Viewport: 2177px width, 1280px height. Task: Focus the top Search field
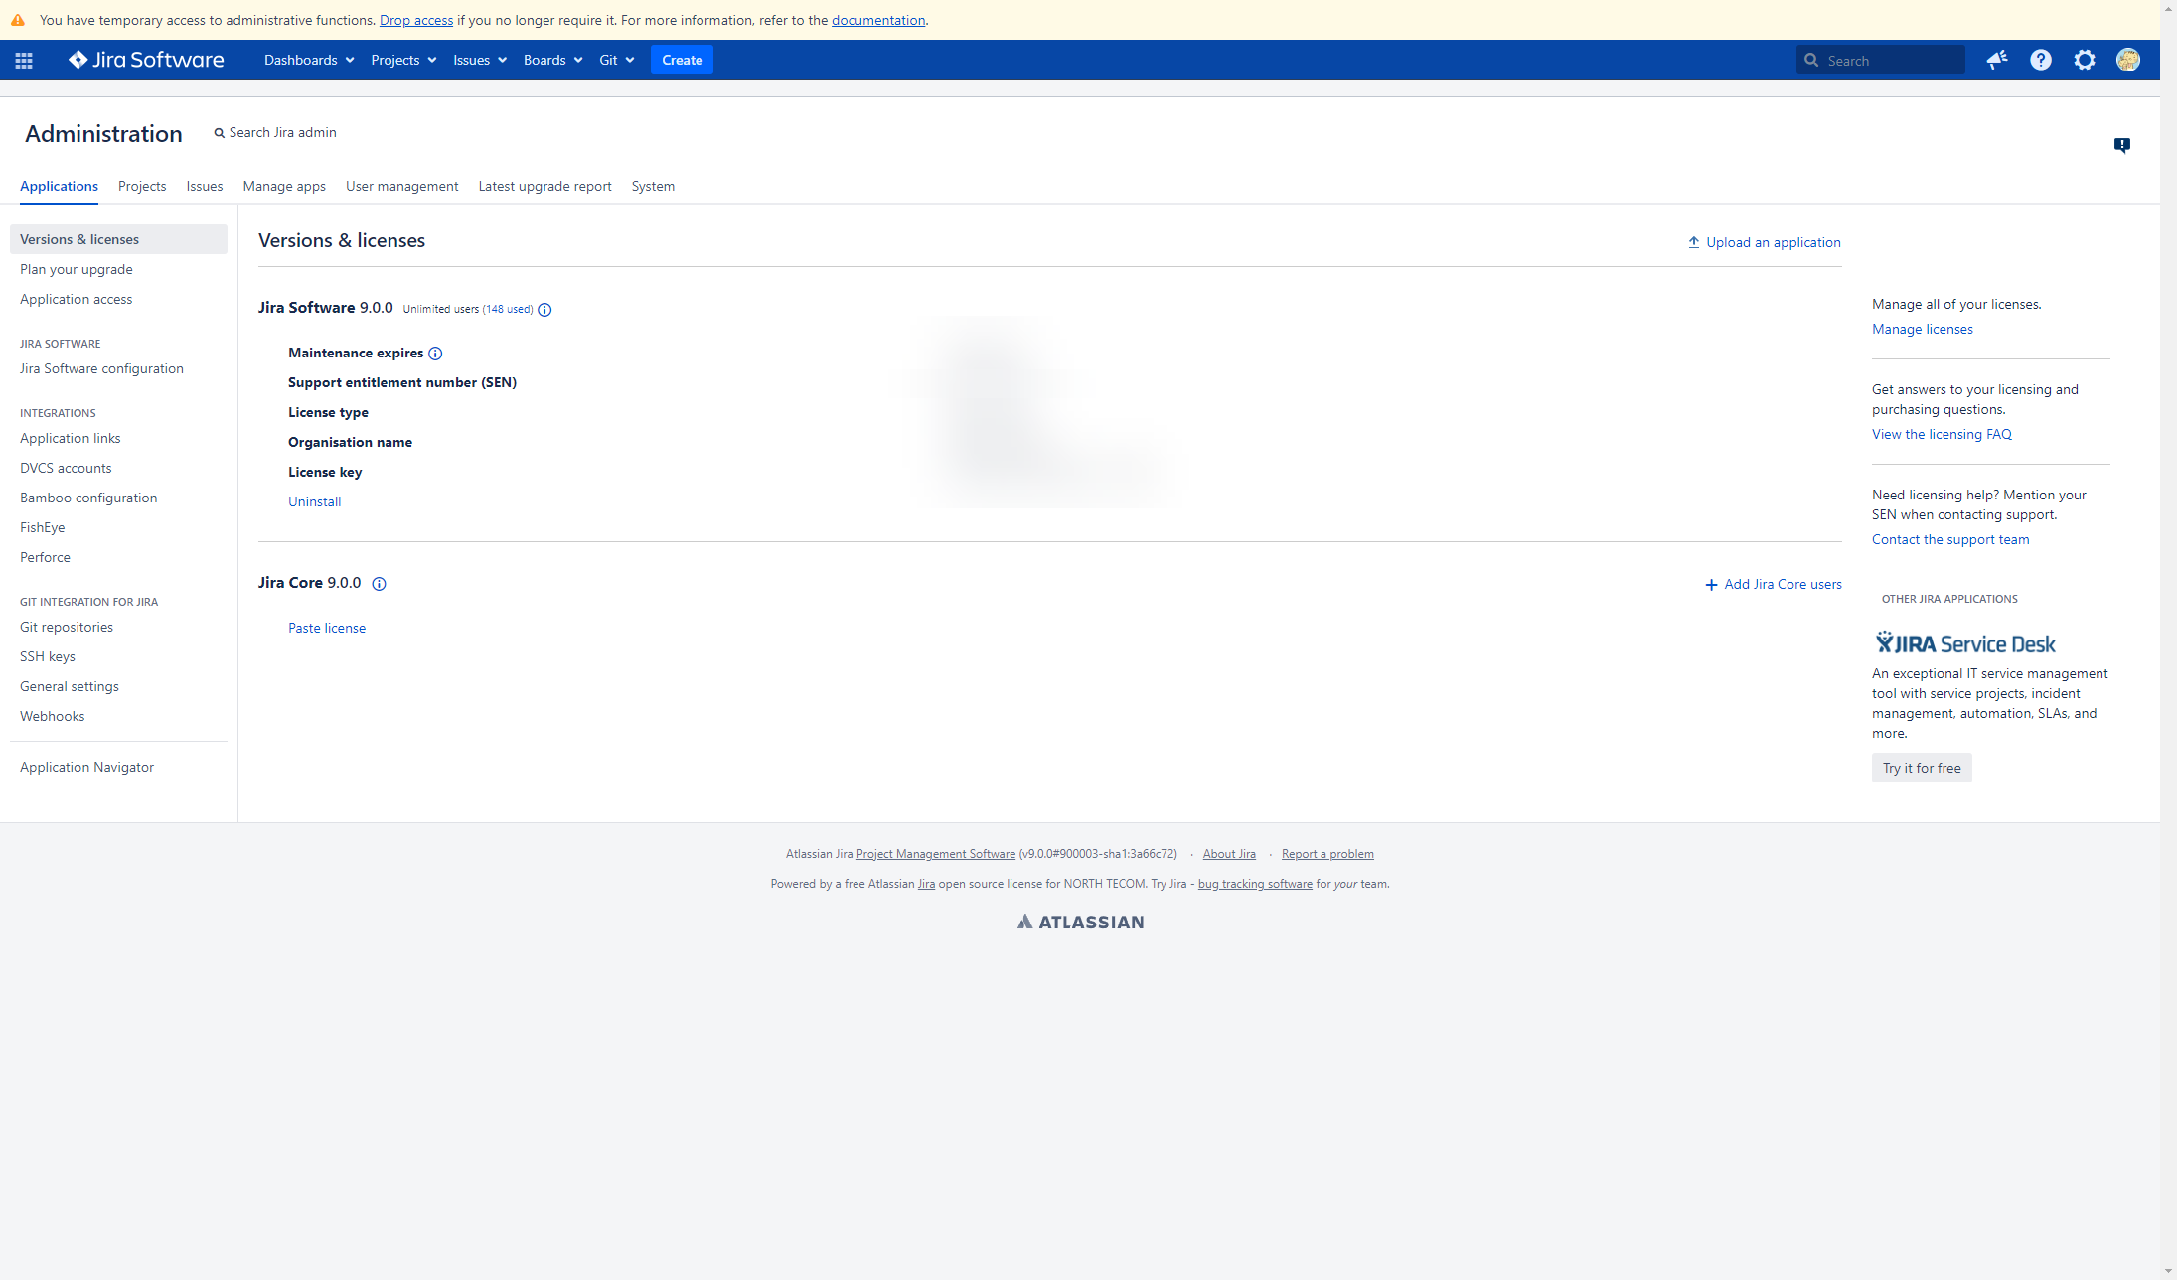(1880, 61)
